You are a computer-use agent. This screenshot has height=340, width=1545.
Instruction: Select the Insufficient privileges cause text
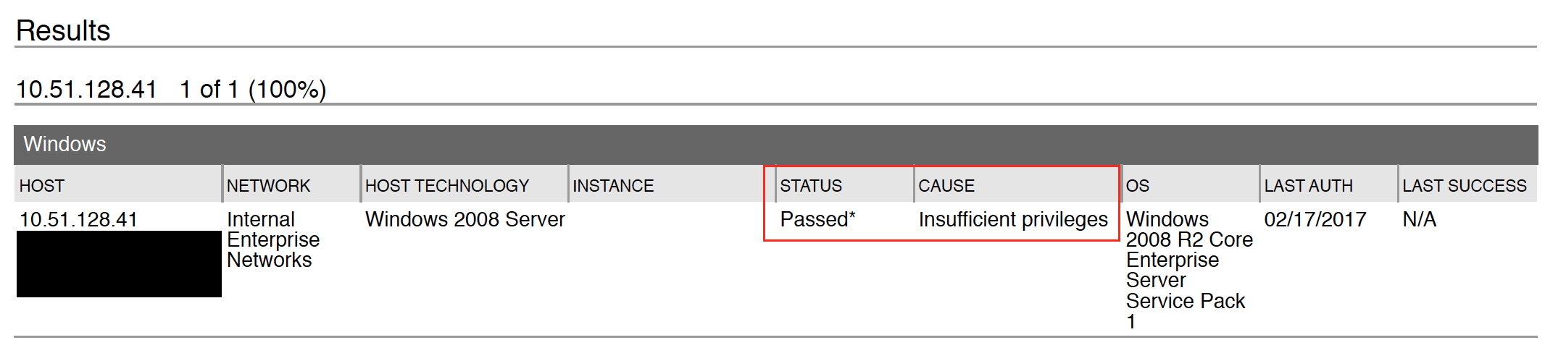pos(1013,219)
